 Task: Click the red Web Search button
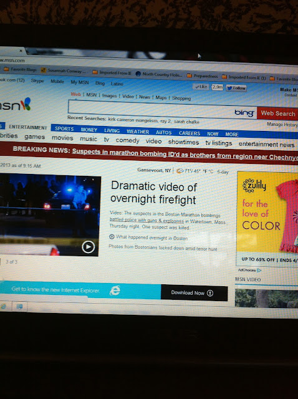pos(277,113)
